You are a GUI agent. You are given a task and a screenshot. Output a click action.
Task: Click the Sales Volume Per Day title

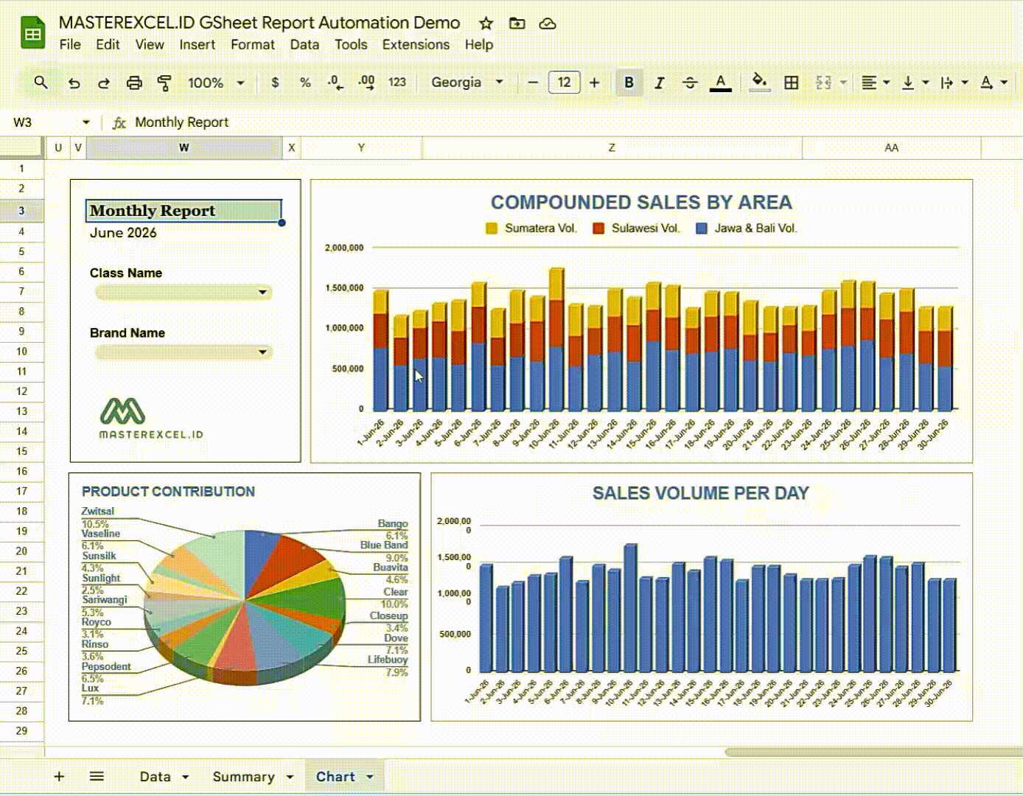pos(701,493)
